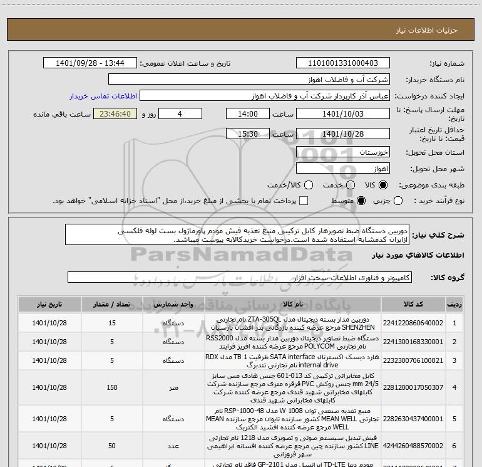Click the remaining time countdown 23:46:40
The image size is (482, 467).
point(115,113)
